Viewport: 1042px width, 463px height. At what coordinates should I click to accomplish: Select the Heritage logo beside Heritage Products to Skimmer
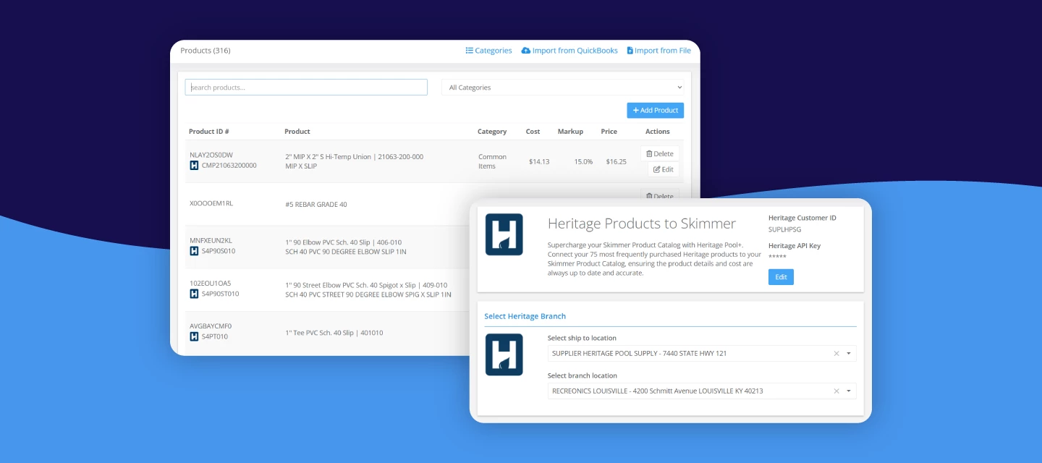[x=504, y=234]
